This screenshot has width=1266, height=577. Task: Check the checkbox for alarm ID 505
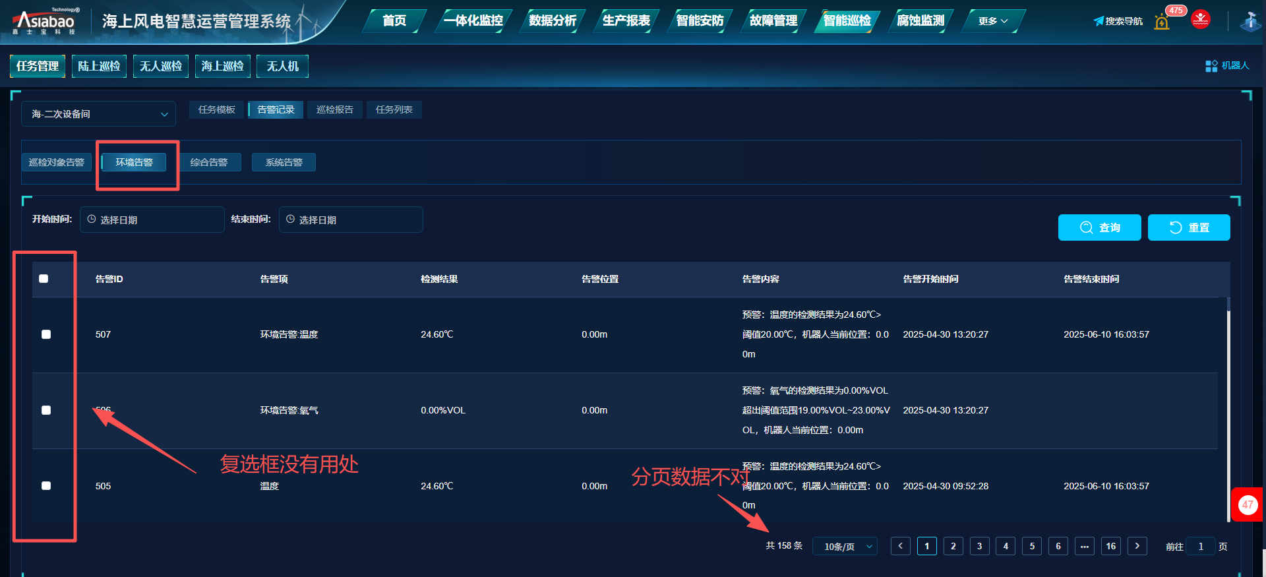pyautogui.click(x=46, y=486)
